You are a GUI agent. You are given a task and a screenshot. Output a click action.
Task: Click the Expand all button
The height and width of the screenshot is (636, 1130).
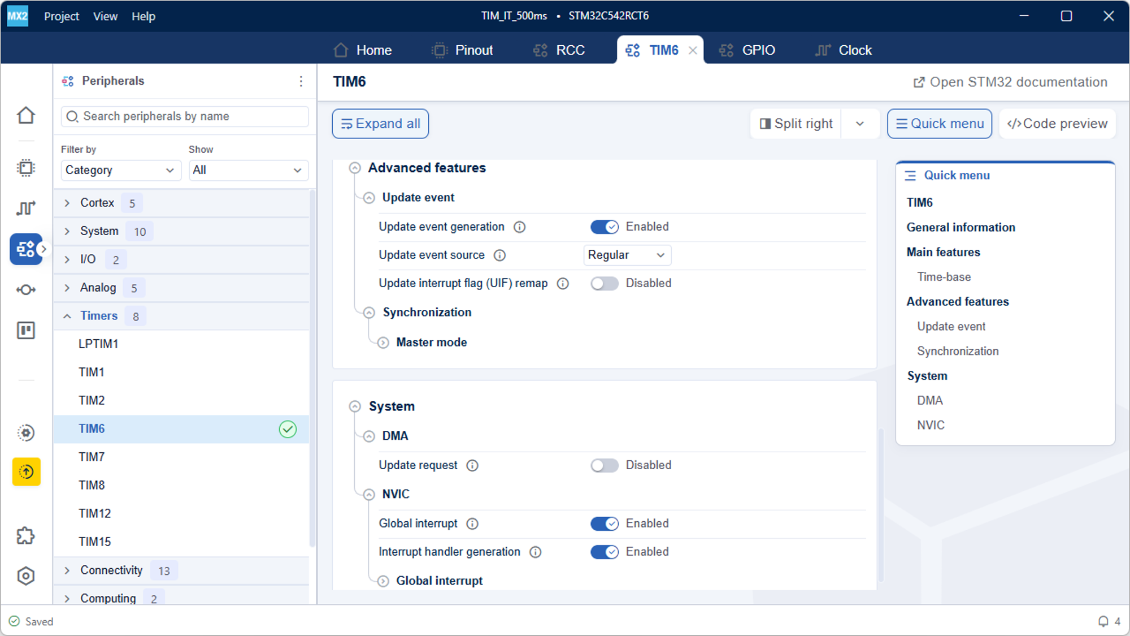click(380, 124)
